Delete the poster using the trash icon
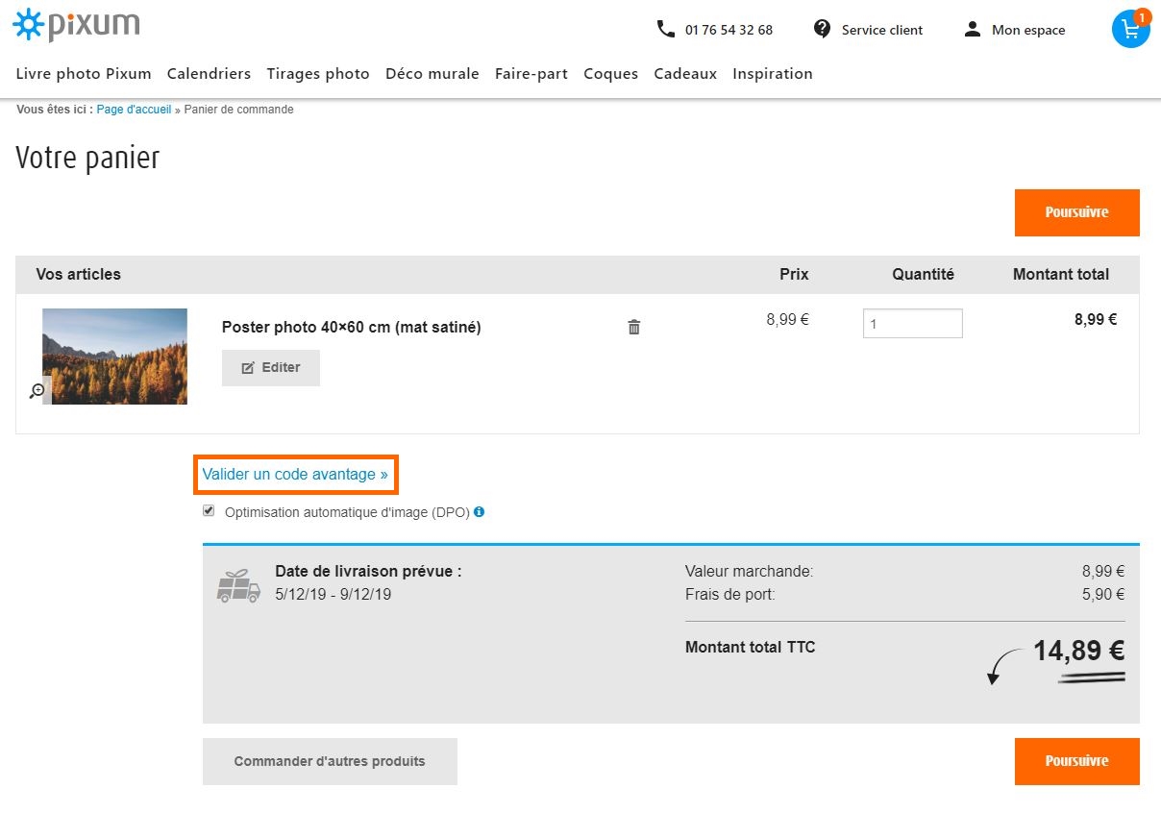 633,327
